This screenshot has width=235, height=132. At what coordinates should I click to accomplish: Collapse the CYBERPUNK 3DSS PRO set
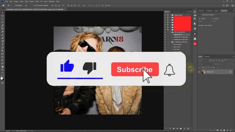(170, 42)
